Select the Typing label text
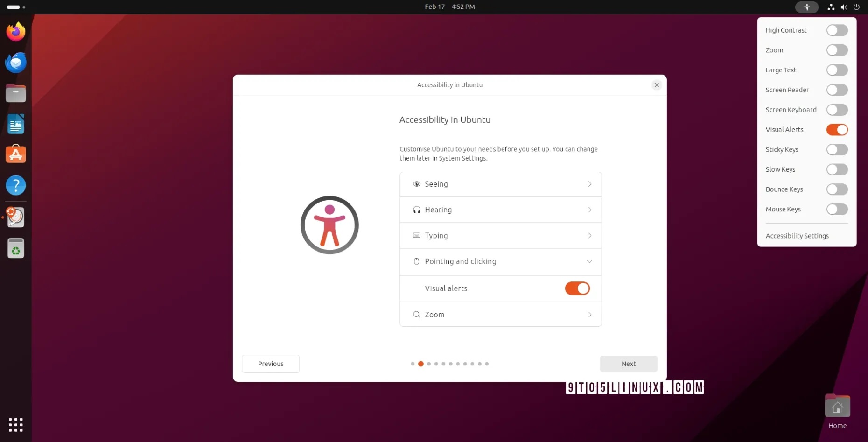The height and width of the screenshot is (442, 868). (x=436, y=236)
